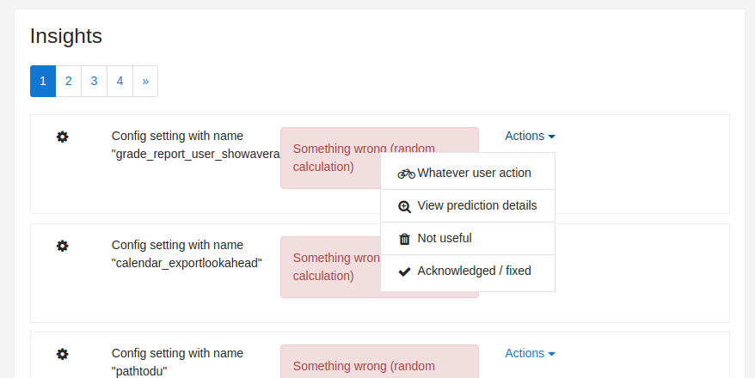Click the bicycle icon in Actions menu

point(406,174)
